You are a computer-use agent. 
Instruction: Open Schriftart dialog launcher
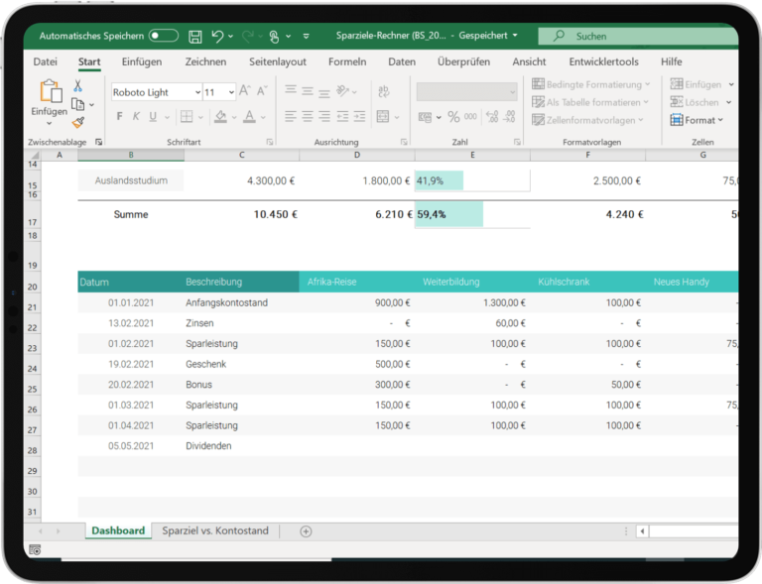point(270,142)
